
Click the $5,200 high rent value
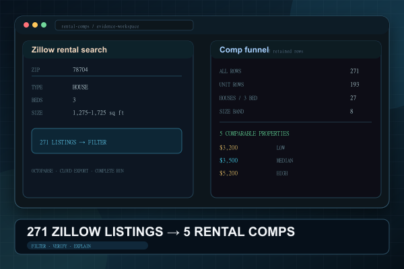click(228, 174)
